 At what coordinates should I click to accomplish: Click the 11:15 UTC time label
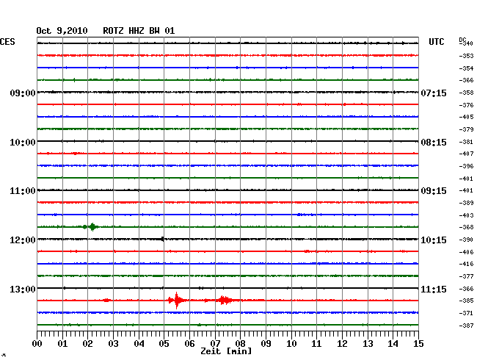434,289
